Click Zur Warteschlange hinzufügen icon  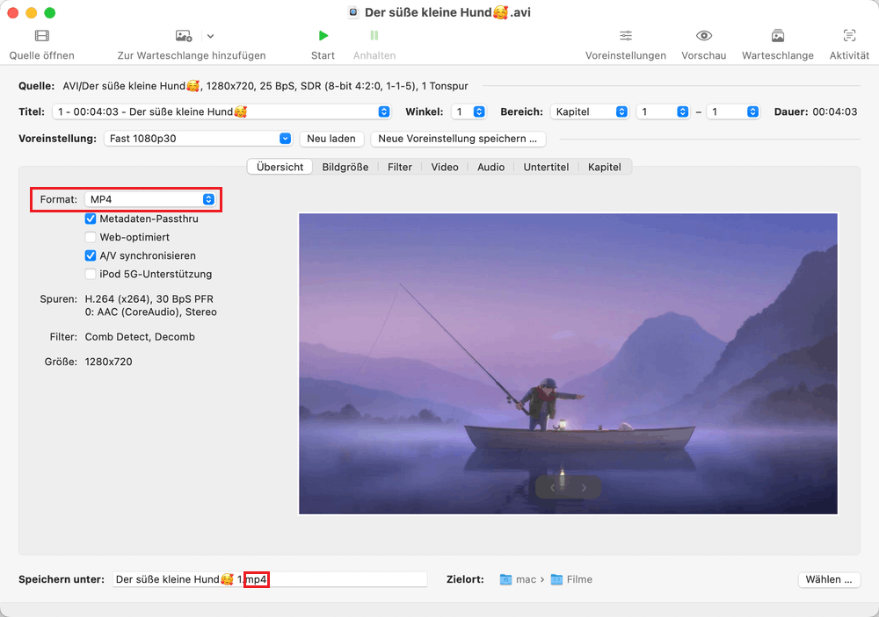point(184,36)
